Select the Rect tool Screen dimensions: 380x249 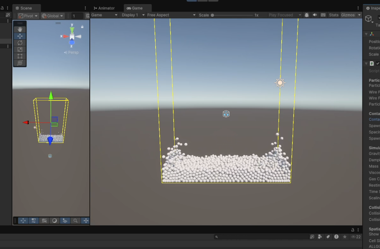click(x=20, y=56)
